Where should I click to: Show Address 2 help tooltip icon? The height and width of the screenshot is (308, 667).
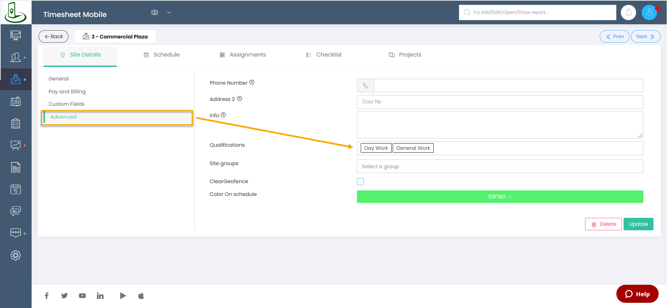tap(240, 99)
